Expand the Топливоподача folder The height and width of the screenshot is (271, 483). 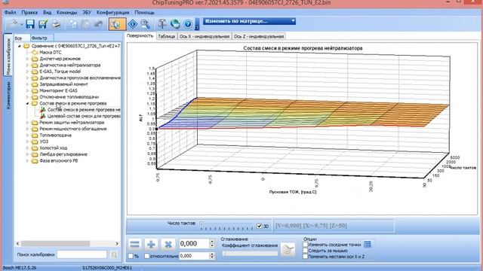(x=27, y=135)
